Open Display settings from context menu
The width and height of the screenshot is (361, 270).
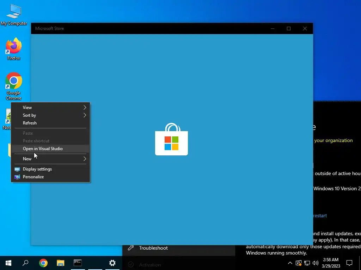(x=50, y=169)
